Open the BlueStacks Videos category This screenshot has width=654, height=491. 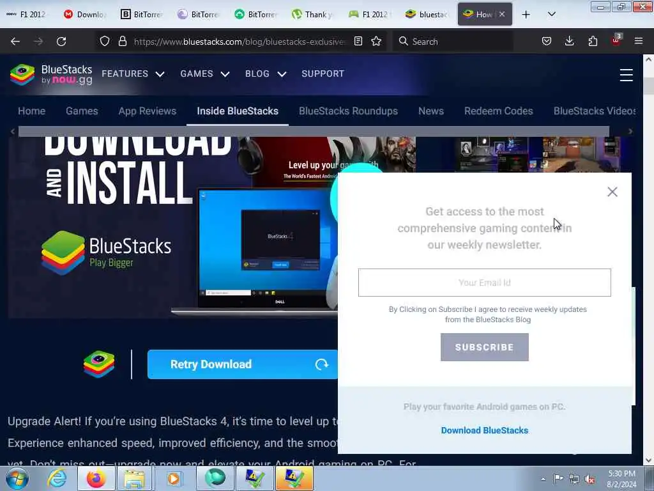595,111
